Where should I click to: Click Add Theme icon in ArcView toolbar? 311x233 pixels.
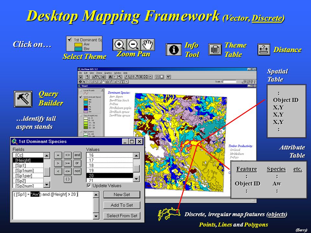(87, 77)
